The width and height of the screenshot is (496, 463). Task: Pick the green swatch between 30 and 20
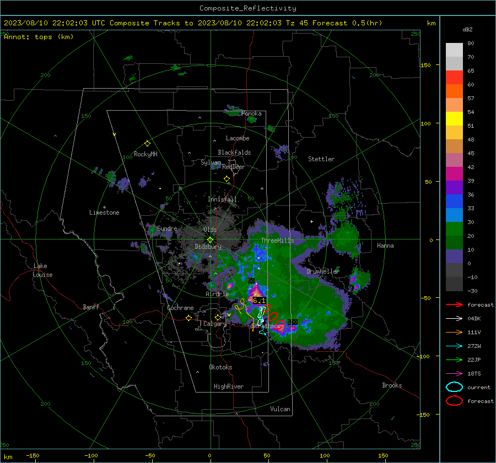[x=454, y=229]
